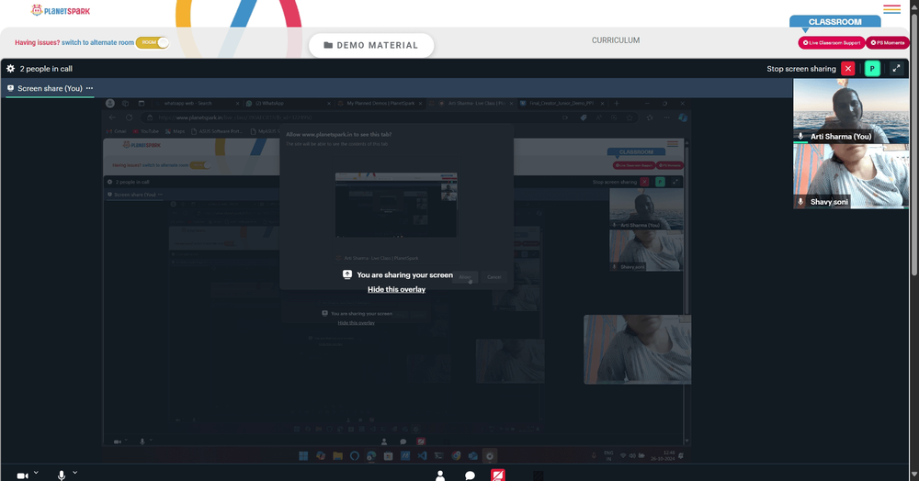Image resolution: width=919 pixels, height=481 pixels.
Task: Open the participants list icon
Action: (440, 475)
